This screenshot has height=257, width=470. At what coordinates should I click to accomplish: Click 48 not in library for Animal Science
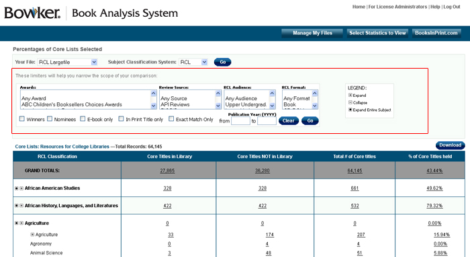(x=269, y=253)
